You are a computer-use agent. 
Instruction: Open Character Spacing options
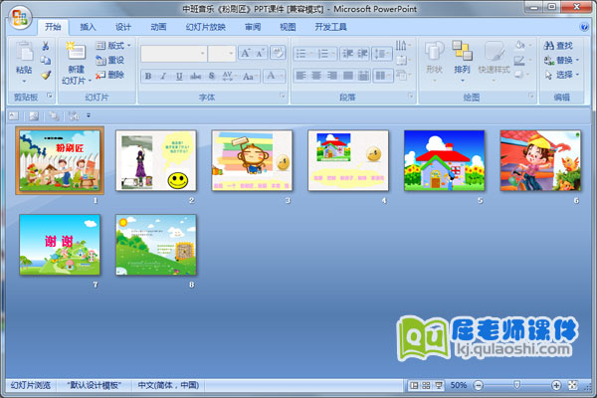pyautogui.click(x=229, y=76)
